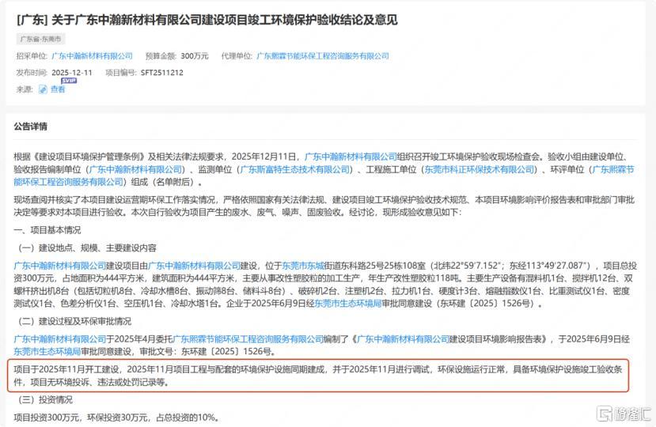Open 广东中瀚新材料有限公司 link after 验收报告编制单位
Viewport: 656px width, 427px height.
pos(136,169)
